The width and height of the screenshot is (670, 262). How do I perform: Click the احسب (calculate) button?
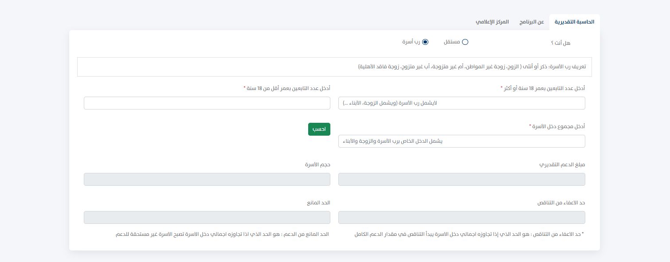point(319,129)
